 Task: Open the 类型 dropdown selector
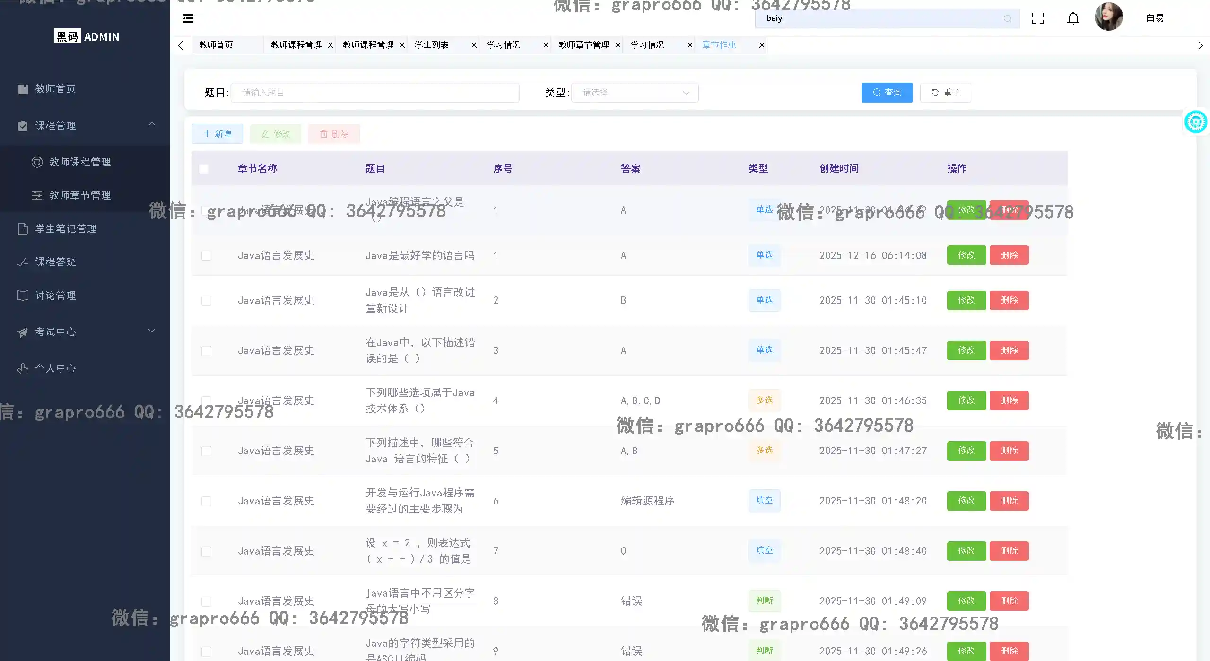(635, 93)
